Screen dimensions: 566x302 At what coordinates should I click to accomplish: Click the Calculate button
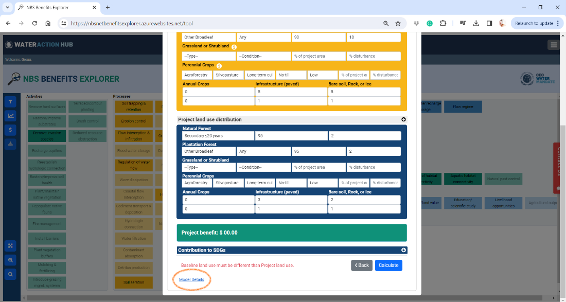pyautogui.click(x=388, y=265)
